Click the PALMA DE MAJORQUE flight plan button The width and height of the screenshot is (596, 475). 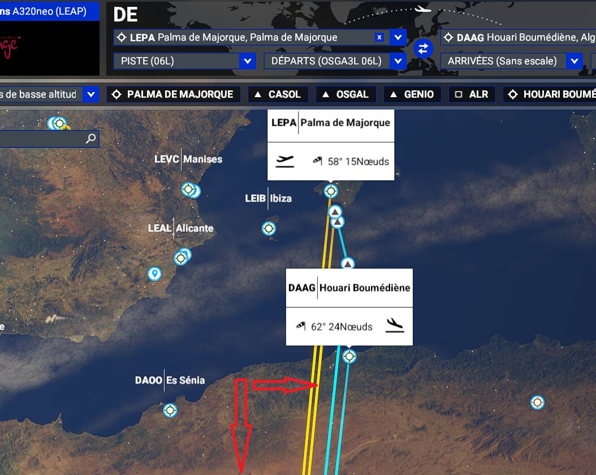point(174,94)
